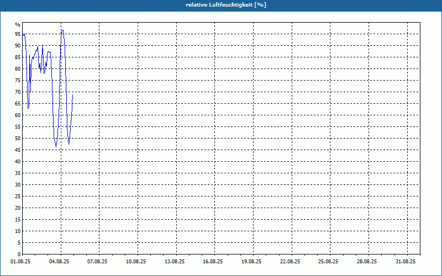The image size is (442, 276).
Task: Click the x-axis date label 16.08.25
Action: [x=213, y=262]
